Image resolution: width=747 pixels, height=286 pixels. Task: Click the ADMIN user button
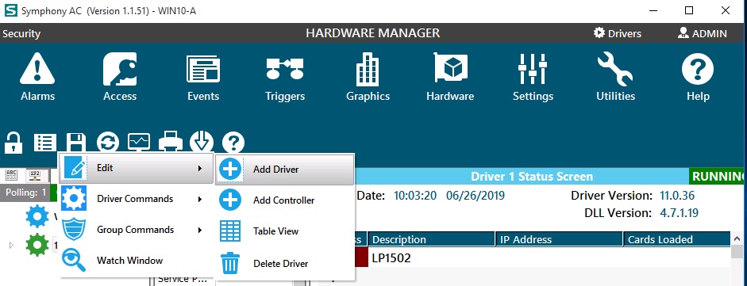tap(703, 33)
